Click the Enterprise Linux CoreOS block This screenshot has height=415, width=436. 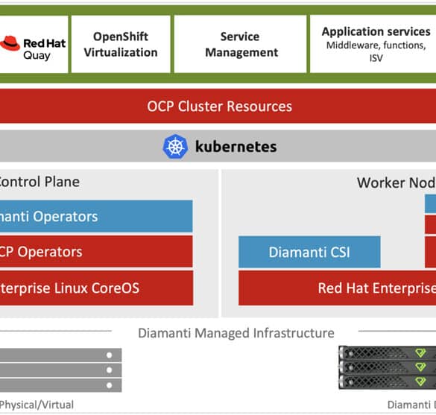click(x=96, y=288)
